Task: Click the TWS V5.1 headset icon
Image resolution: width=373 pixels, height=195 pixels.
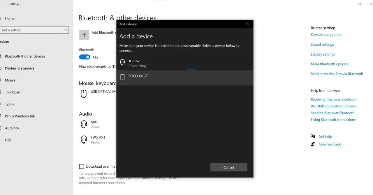Action: click(84, 140)
